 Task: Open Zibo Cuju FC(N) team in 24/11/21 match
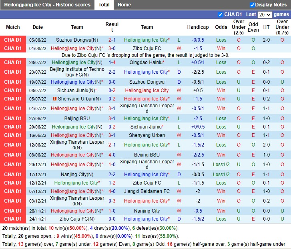[77, 219]
